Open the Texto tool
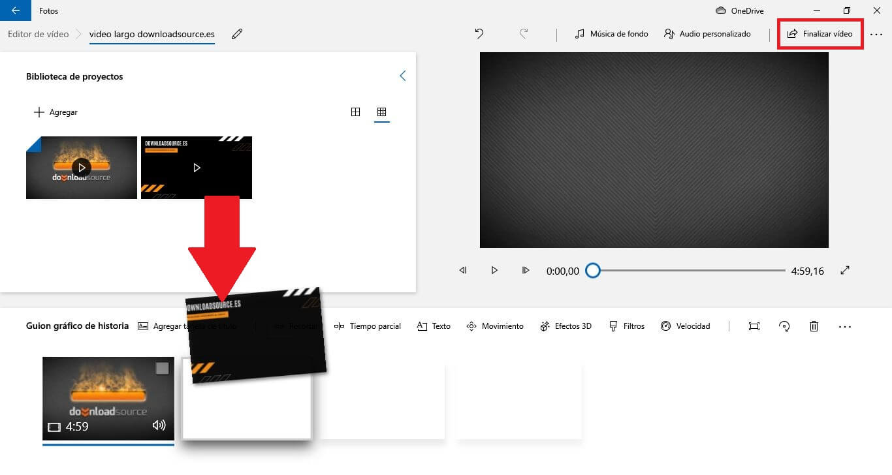Image resolution: width=892 pixels, height=475 pixels. 434,326
